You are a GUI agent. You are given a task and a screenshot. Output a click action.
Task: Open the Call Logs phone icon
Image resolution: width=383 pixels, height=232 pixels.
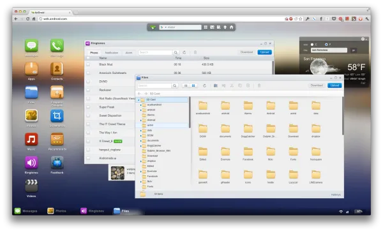click(57, 46)
